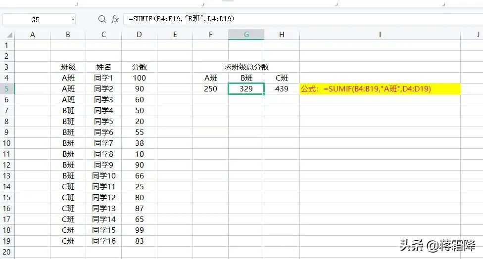This screenshot has width=483, height=259.
Task: Select cell containing 同学16
Action: pos(103,241)
